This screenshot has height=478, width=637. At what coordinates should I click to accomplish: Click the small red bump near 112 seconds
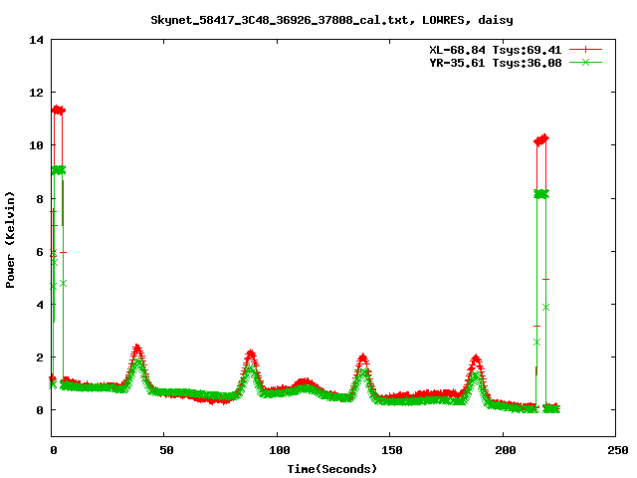304,382
